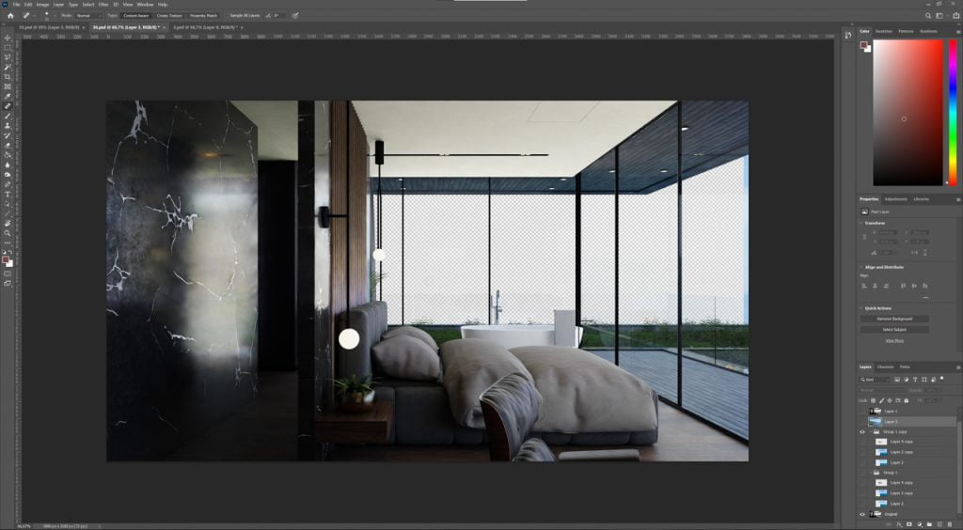Image resolution: width=963 pixels, height=530 pixels.
Task: Open the Mode dropdown in options bar
Action: click(x=88, y=16)
